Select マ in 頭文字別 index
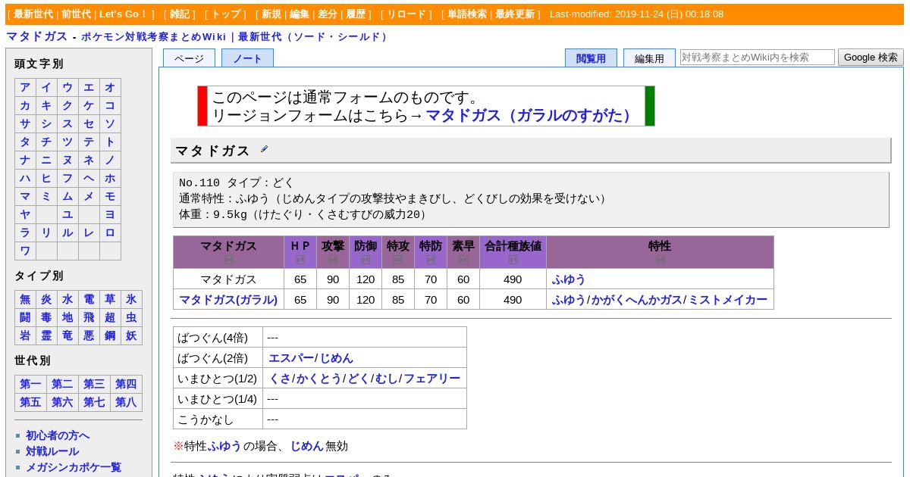 (x=25, y=197)
